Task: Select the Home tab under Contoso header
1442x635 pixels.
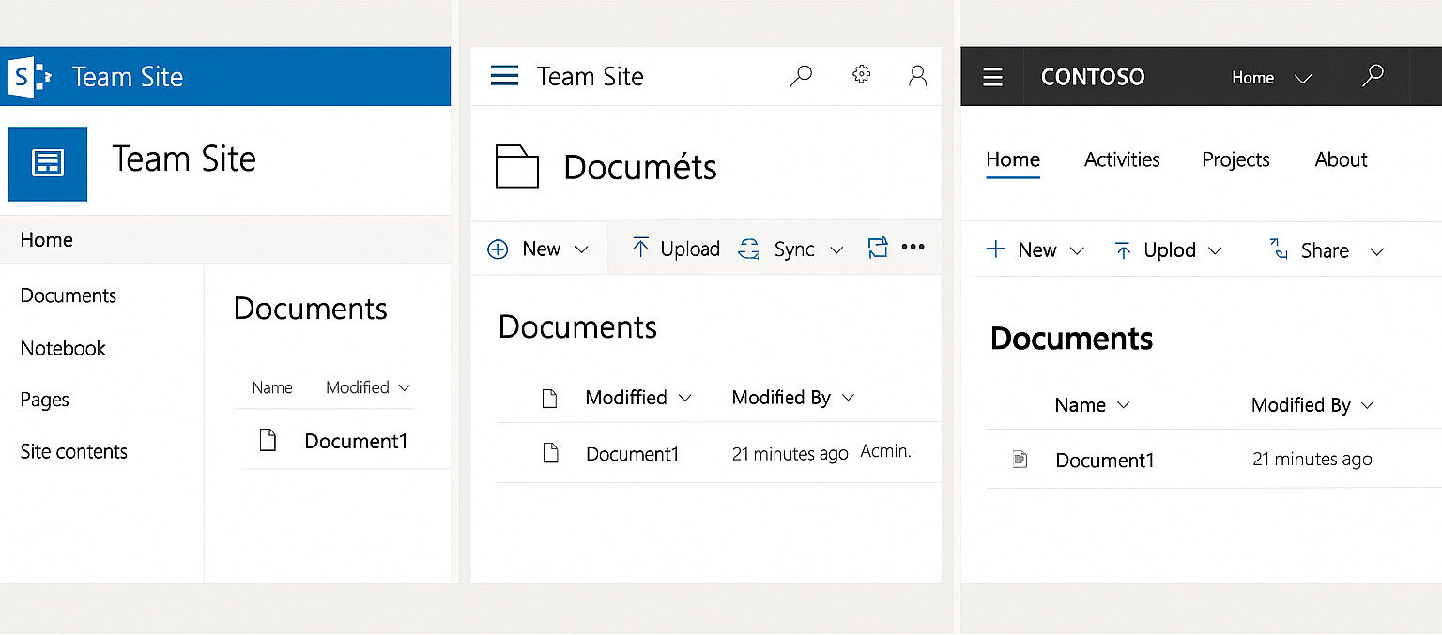Action: click(x=1013, y=159)
